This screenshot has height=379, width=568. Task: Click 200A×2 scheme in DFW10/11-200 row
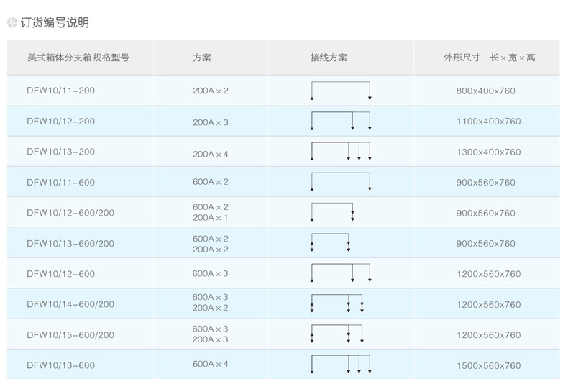[211, 91]
